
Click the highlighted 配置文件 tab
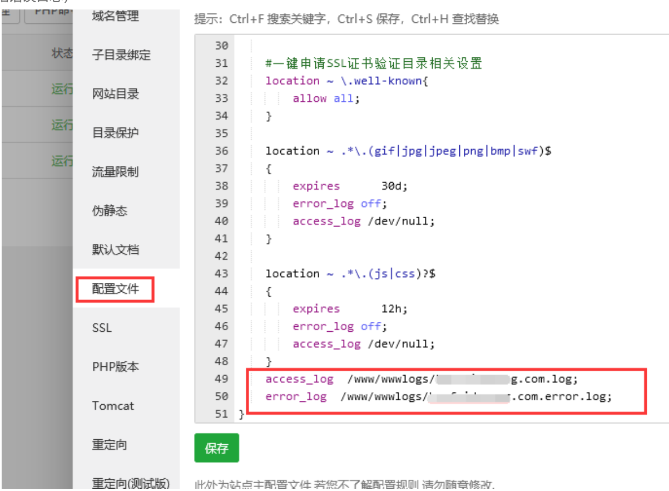(x=115, y=289)
